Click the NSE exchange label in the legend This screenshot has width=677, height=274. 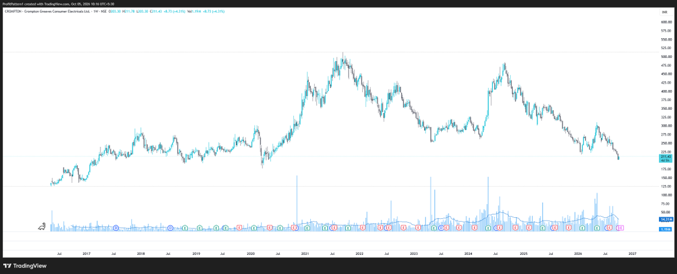point(104,11)
